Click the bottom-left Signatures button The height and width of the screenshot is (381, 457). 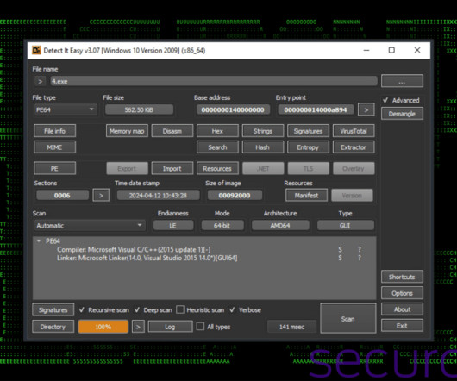(x=53, y=310)
